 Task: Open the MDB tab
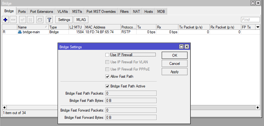[x=161, y=12]
